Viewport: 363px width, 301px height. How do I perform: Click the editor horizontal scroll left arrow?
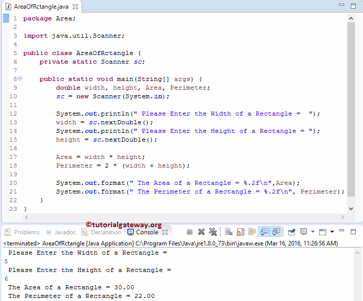coord(26,217)
